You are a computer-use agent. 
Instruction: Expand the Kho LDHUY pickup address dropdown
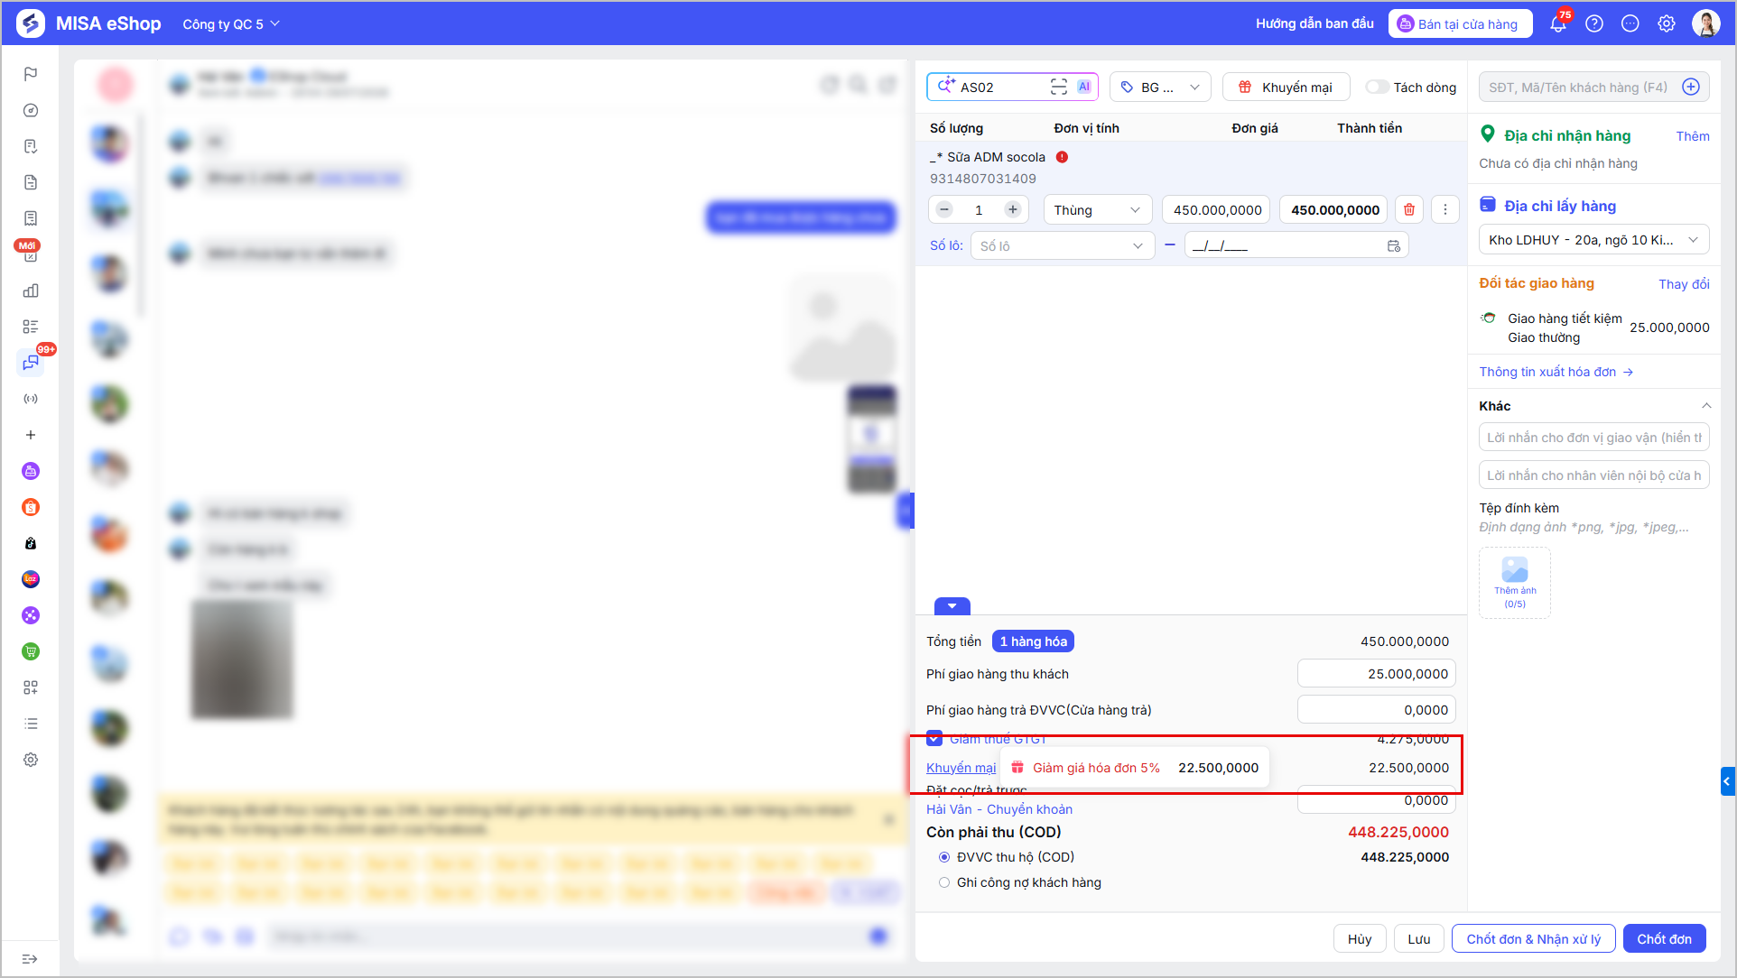click(x=1593, y=239)
